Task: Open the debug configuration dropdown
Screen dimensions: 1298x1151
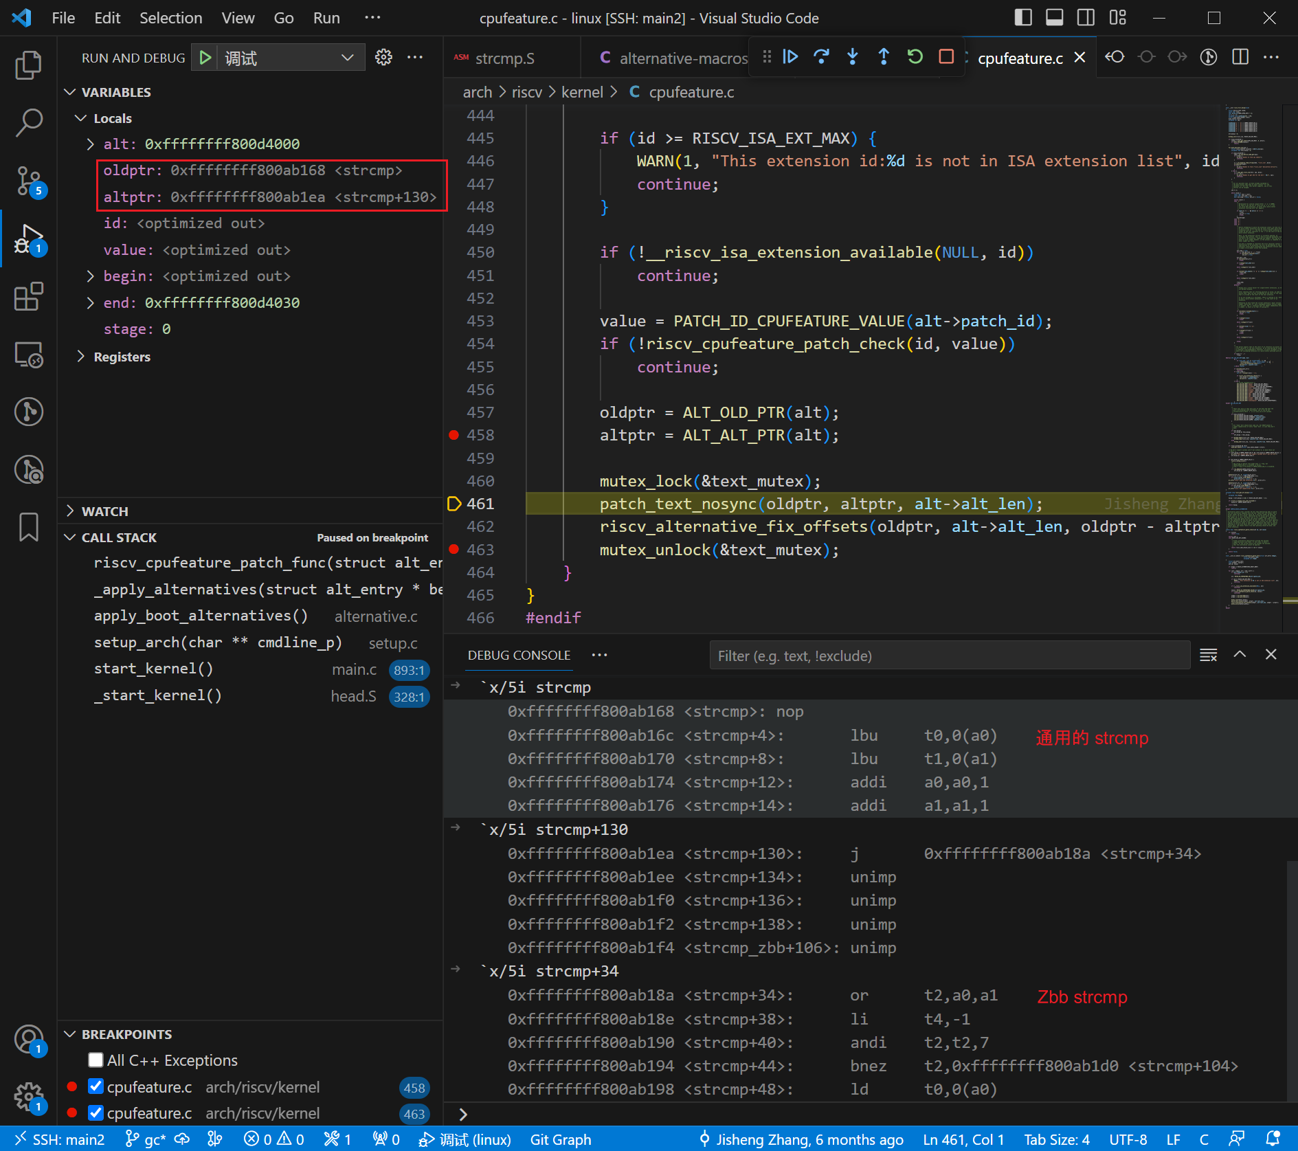Action: (348, 58)
